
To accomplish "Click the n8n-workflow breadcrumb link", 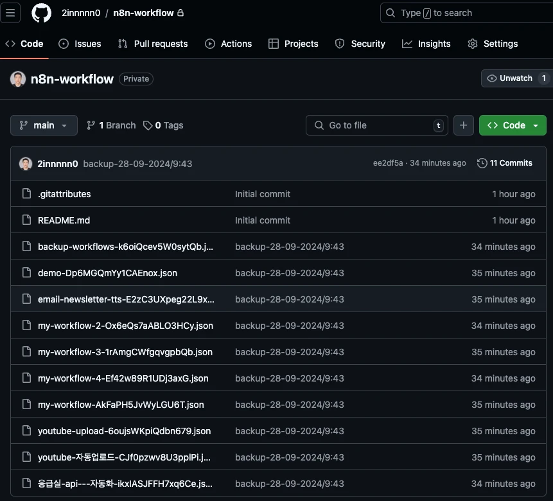I will (143, 13).
